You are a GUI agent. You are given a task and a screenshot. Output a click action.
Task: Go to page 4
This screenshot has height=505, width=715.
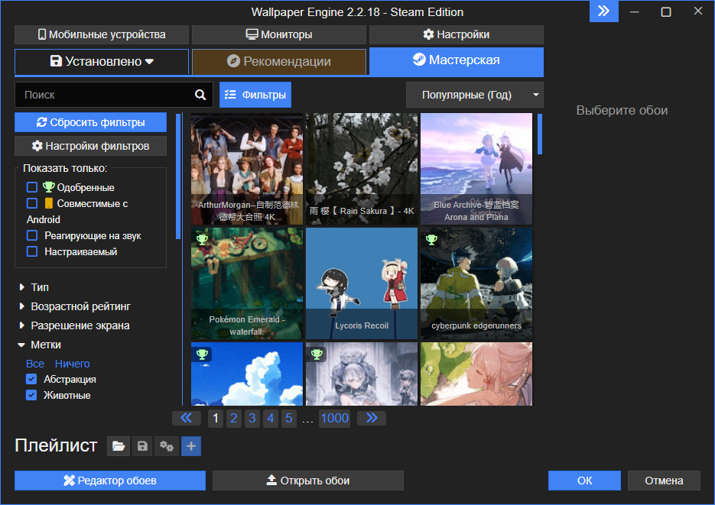click(271, 418)
